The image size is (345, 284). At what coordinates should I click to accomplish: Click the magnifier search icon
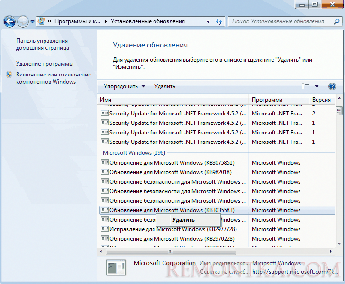click(336, 21)
